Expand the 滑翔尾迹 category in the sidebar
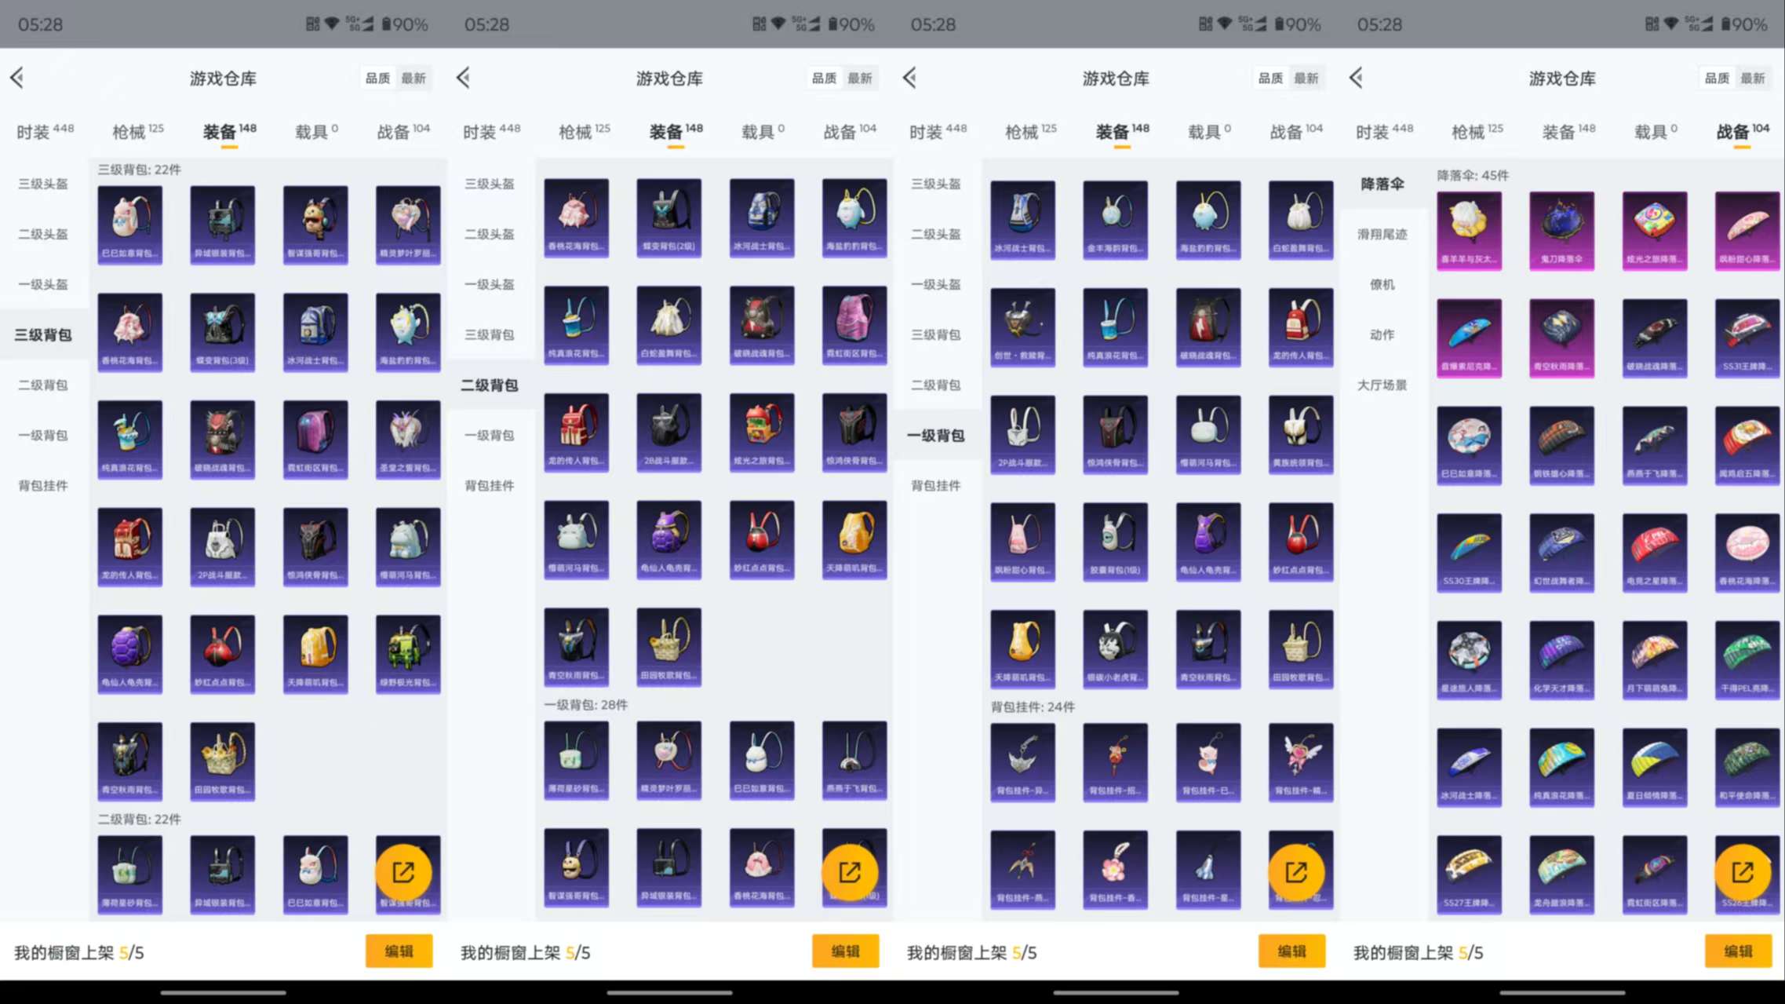The image size is (1785, 1004). [1382, 234]
